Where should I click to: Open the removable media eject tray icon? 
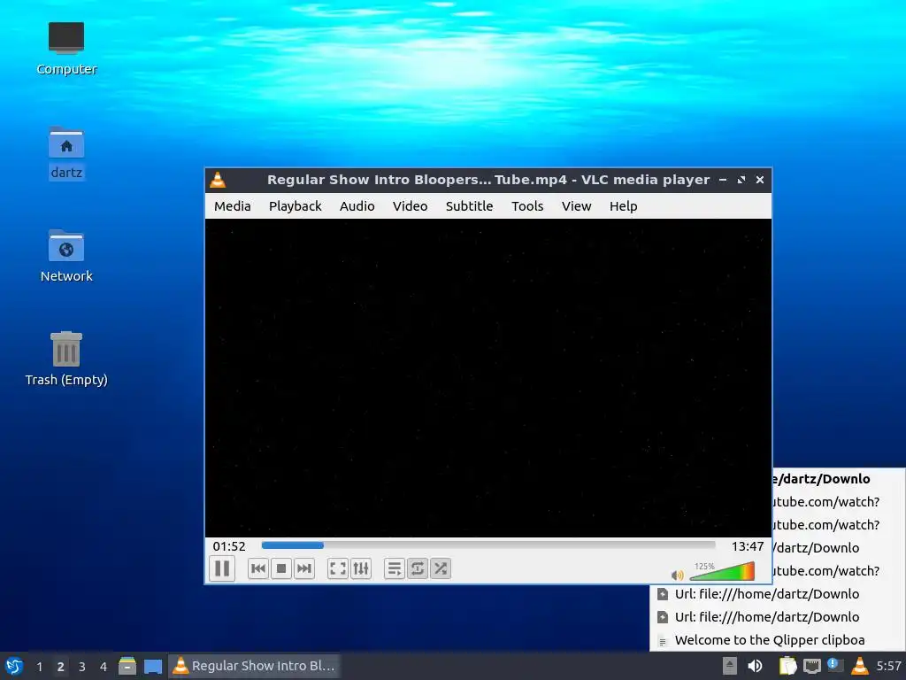pos(730,666)
